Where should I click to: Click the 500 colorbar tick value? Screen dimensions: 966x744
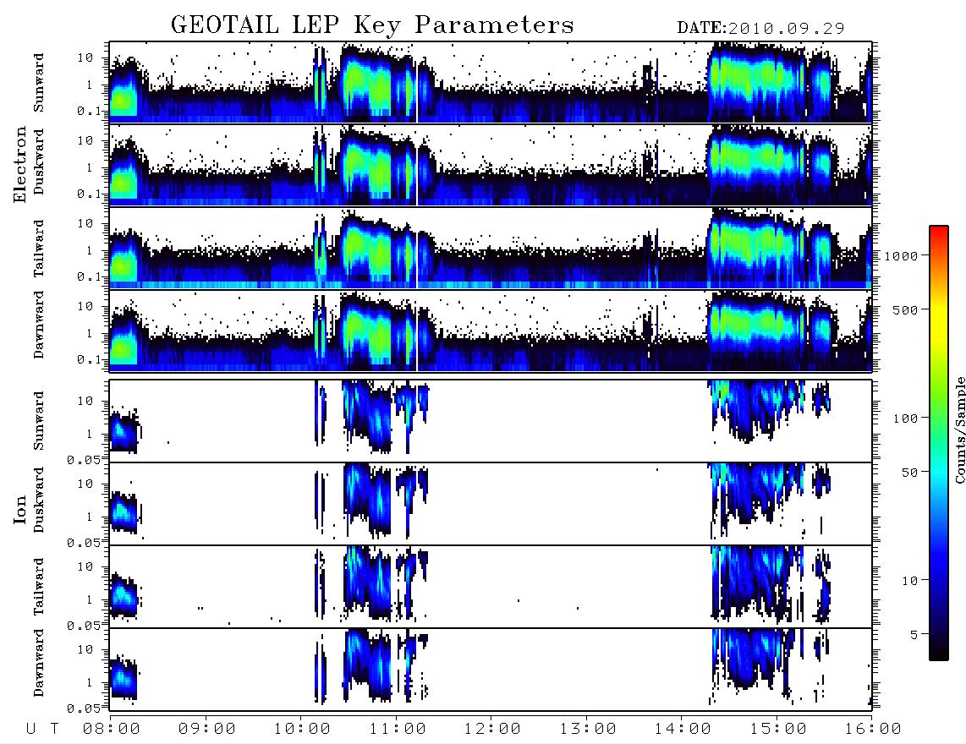click(x=906, y=309)
